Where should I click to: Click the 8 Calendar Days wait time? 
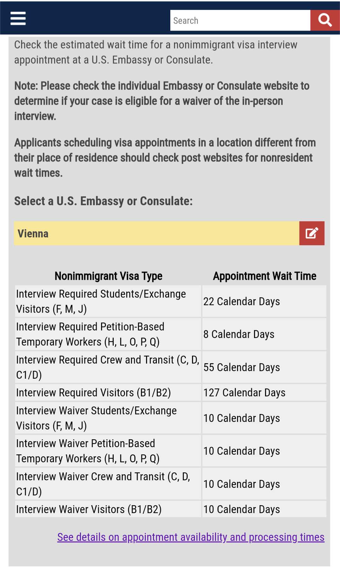(x=239, y=334)
